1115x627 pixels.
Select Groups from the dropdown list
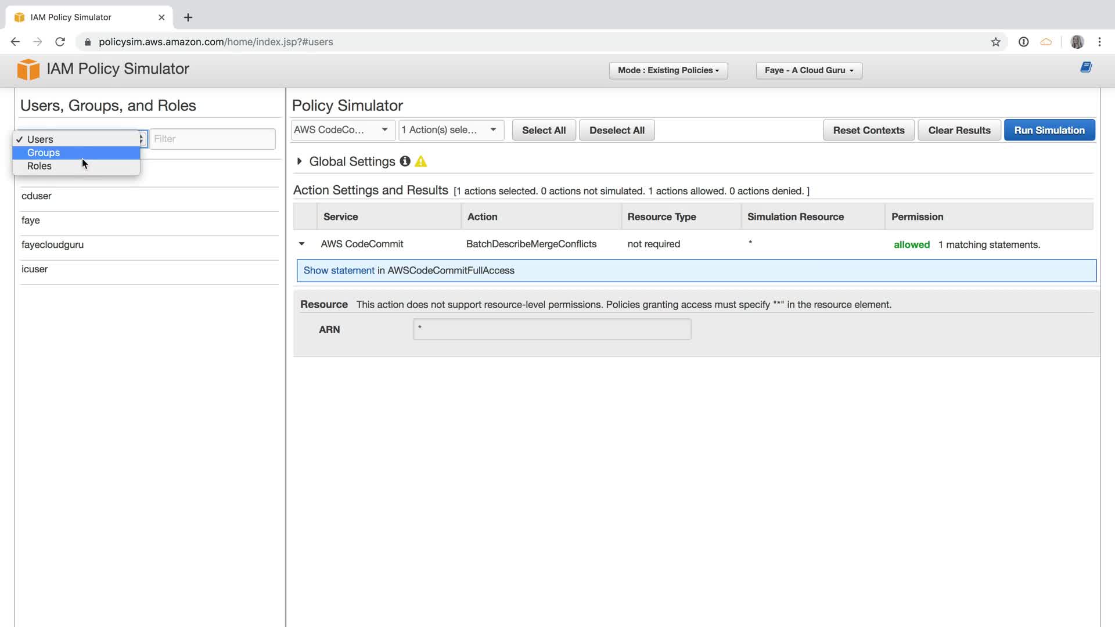(44, 153)
